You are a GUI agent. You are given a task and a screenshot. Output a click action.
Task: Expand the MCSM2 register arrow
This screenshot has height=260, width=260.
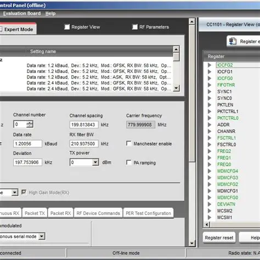click(210, 211)
